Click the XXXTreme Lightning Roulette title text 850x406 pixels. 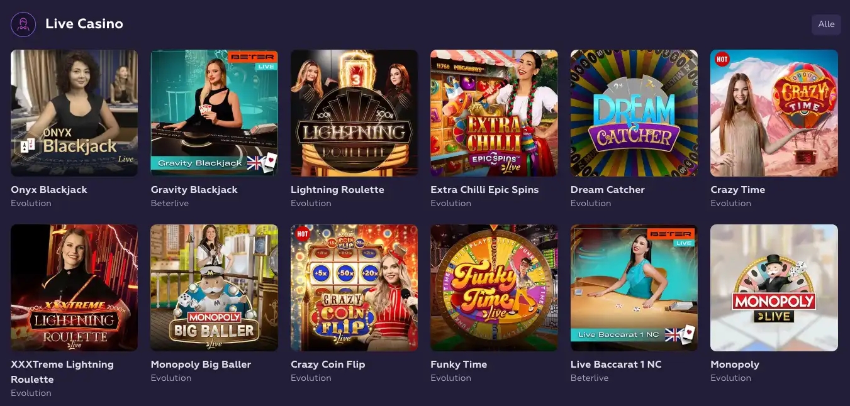(62, 371)
